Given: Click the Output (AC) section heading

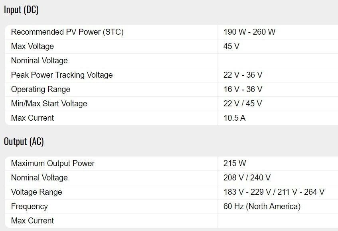Looking at the screenshot, I should pos(24,141).
